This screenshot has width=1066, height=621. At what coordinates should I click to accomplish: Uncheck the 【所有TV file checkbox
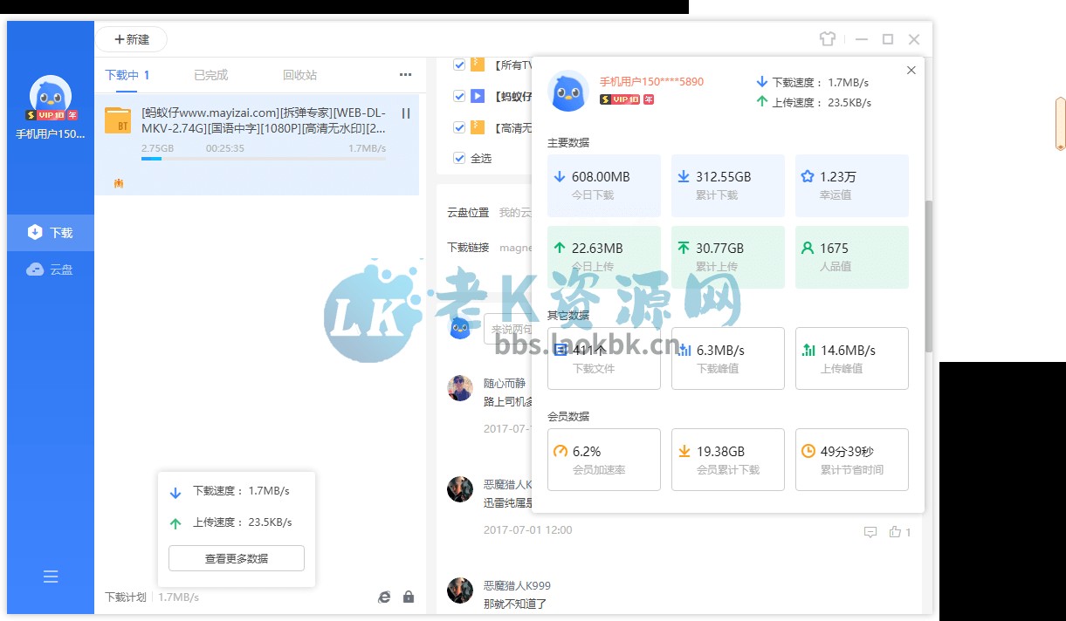(459, 65)
